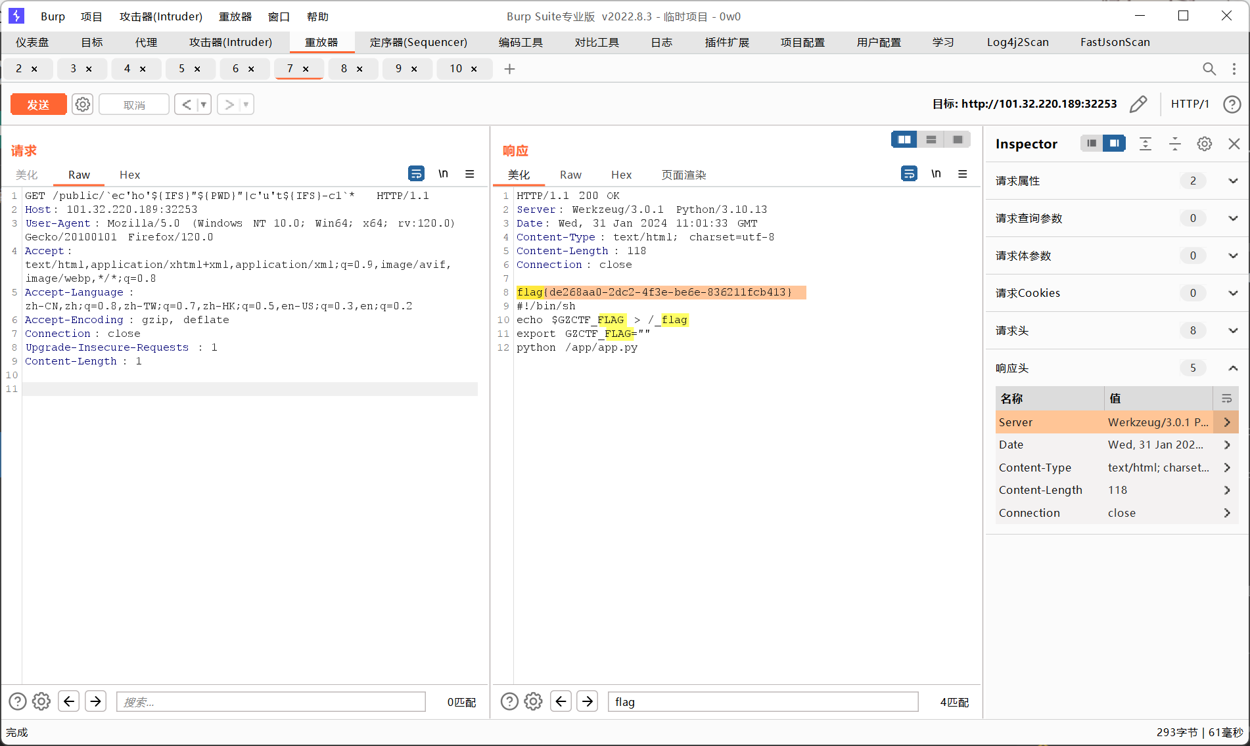Viewport: 1250px width, 746px height.
Task: Dock Inspector to the right layout
Action: click(1114, 143)
